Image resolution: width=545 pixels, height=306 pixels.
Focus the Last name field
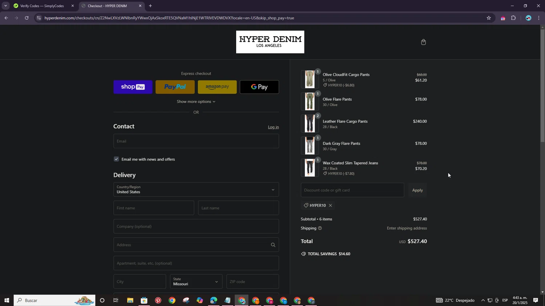click(x=238, y=208)
